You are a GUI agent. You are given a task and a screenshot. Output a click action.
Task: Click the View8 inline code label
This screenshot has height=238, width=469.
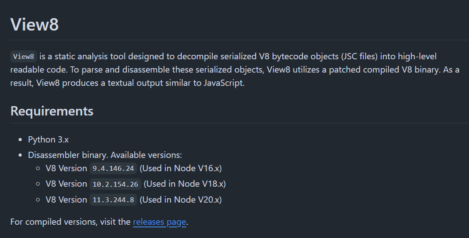(23, 57)
